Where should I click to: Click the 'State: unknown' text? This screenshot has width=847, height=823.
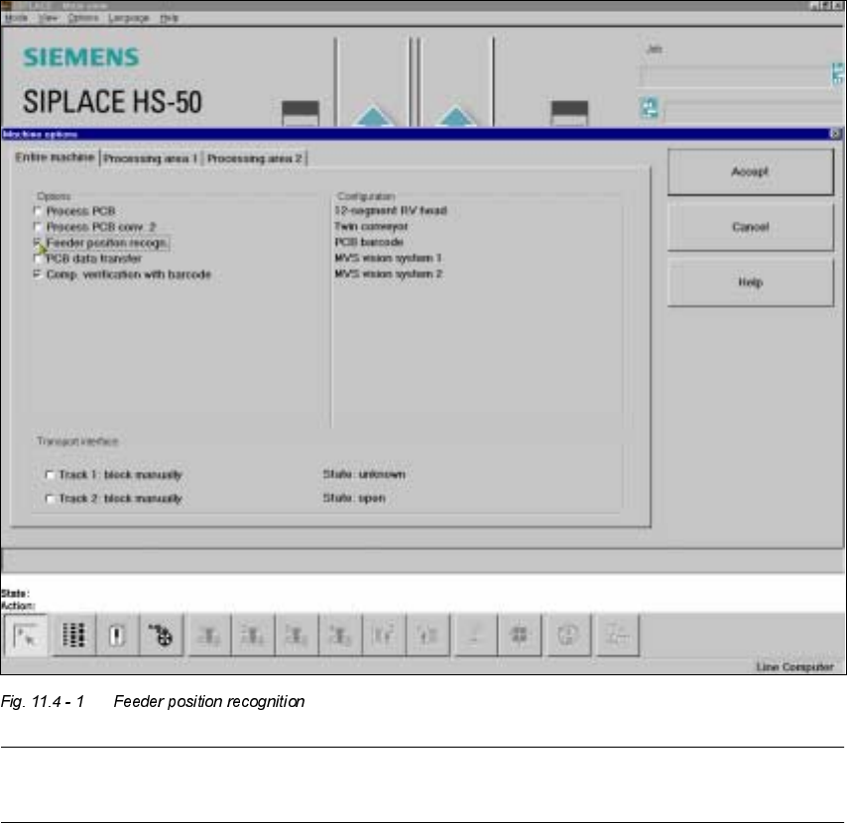point(364,474)
